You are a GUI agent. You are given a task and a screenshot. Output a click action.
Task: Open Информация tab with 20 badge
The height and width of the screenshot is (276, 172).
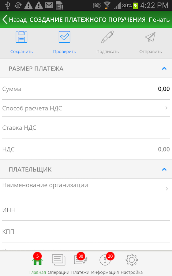(x=105, y=263)
